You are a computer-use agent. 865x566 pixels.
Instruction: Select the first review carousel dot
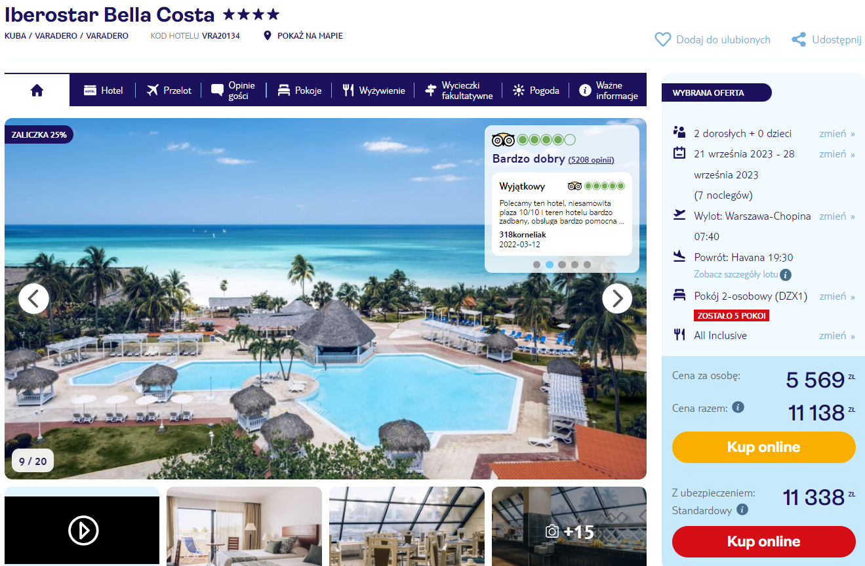[537, 265]
